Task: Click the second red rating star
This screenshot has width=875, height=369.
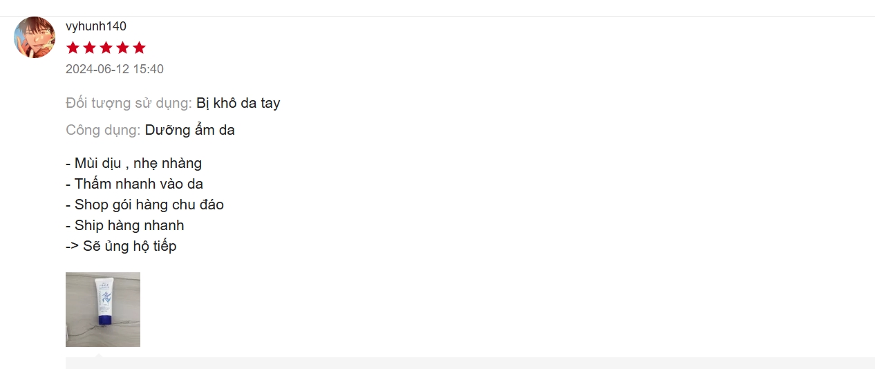Action: pyautogui.click(x=89, y=48)
